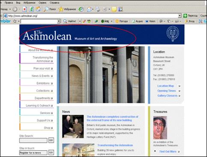Click the Register for e-news field
This screenshot has height=157, width=207.
pos(33,153)
